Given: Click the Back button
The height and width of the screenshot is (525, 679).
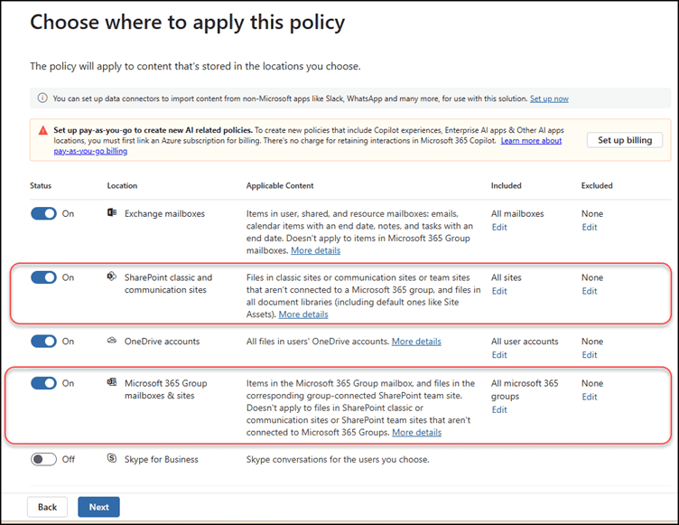Looking at the screenshot, I should [x=47, y=507].
